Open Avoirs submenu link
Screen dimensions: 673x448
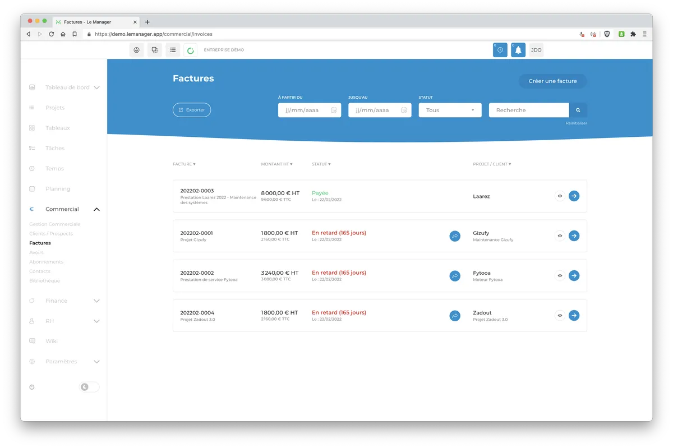click(36, 252)
